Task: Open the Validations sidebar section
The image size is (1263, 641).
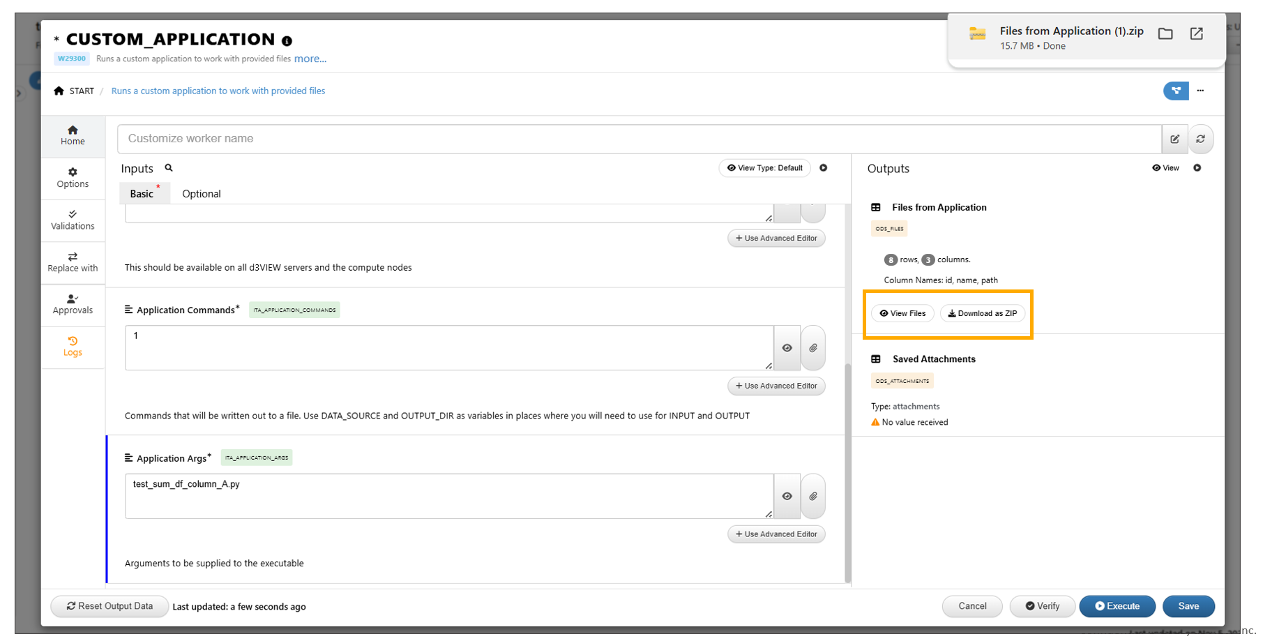Action: pyautogui.click(x=73, y=220)
